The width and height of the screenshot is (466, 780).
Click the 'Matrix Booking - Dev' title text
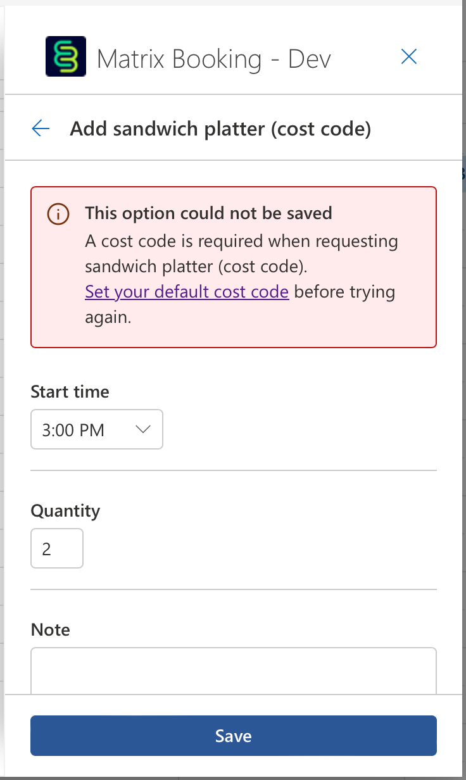pyautogui.click(x=214, y=60)
